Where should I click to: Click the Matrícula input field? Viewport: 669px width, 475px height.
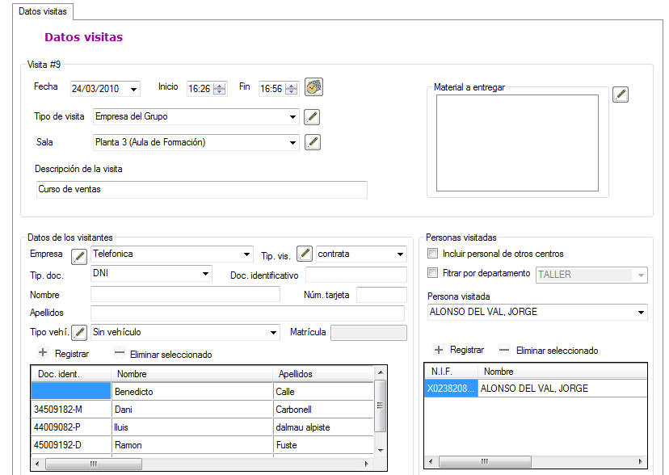368,333
